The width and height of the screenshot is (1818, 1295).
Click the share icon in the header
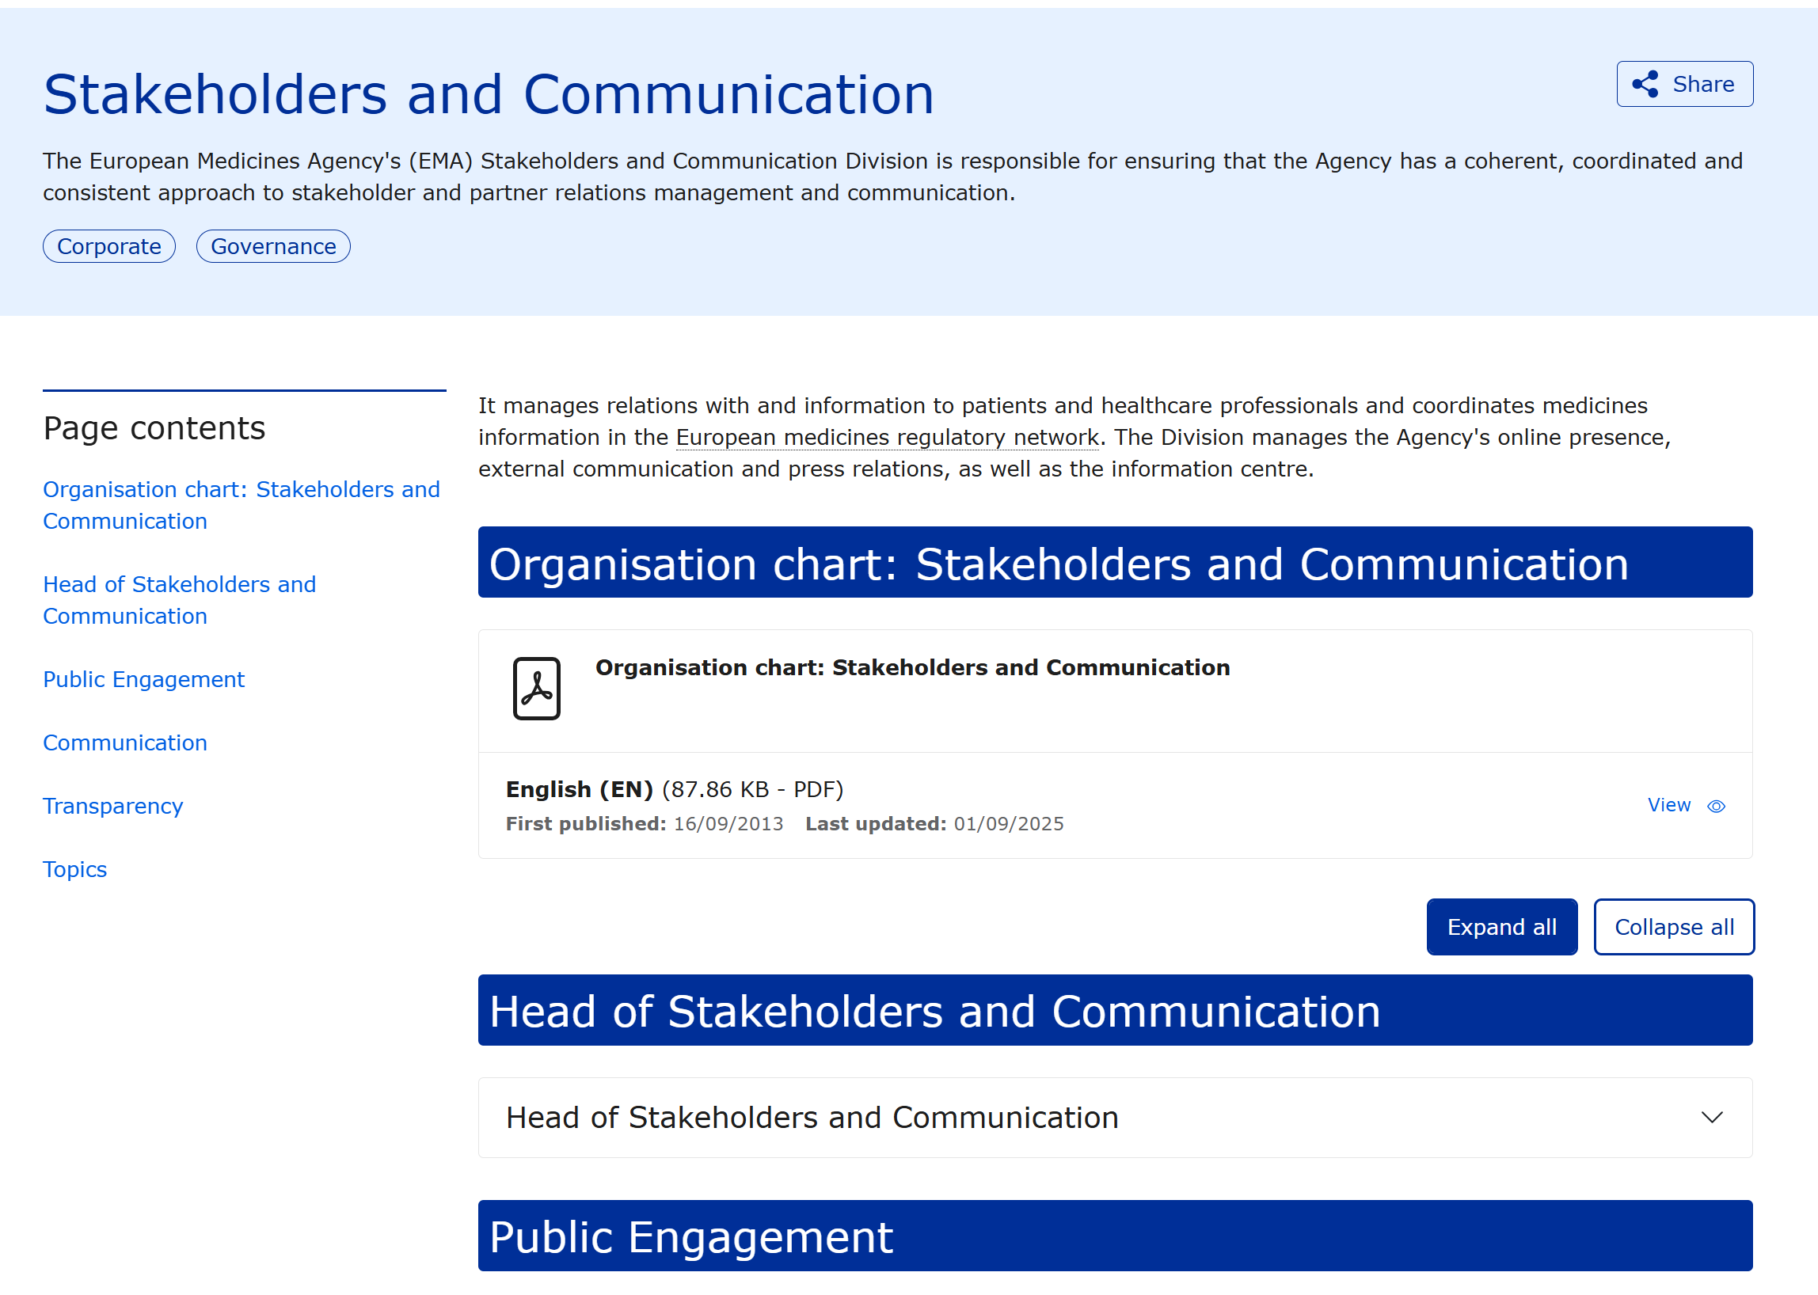[1645, 84]
